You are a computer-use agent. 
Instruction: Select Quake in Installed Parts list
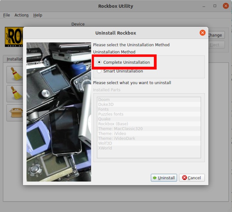(x=149, y=119)
